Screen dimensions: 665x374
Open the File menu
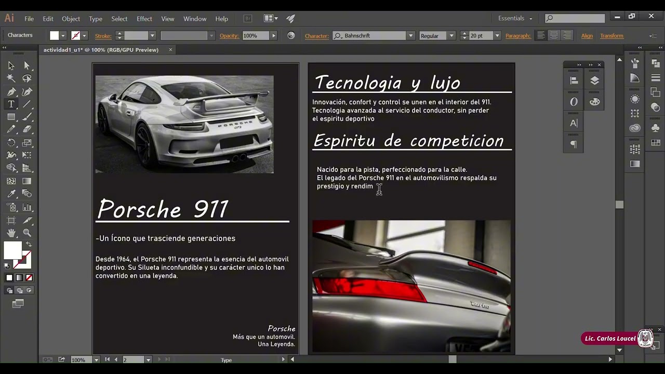(x=29, y=19)
